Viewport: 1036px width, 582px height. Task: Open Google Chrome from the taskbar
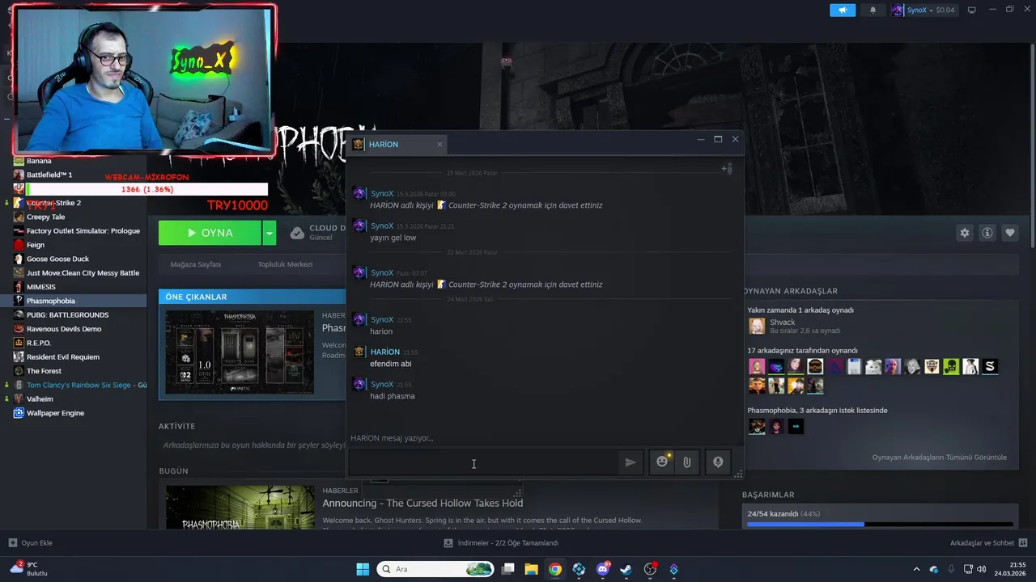tap(554, 569)
